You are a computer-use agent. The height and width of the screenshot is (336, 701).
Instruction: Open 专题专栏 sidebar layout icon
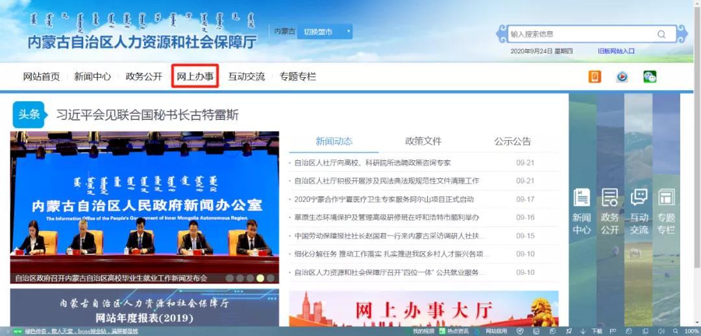[667, 197]
